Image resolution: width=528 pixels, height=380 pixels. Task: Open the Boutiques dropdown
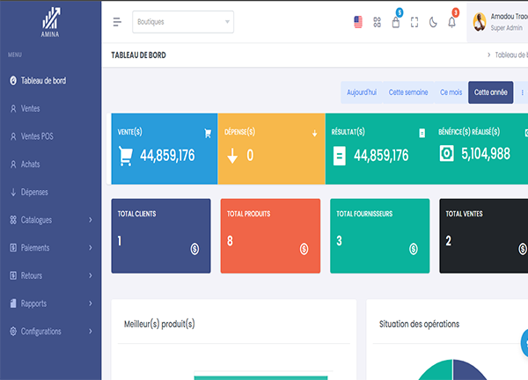click(x=183, y=22)
